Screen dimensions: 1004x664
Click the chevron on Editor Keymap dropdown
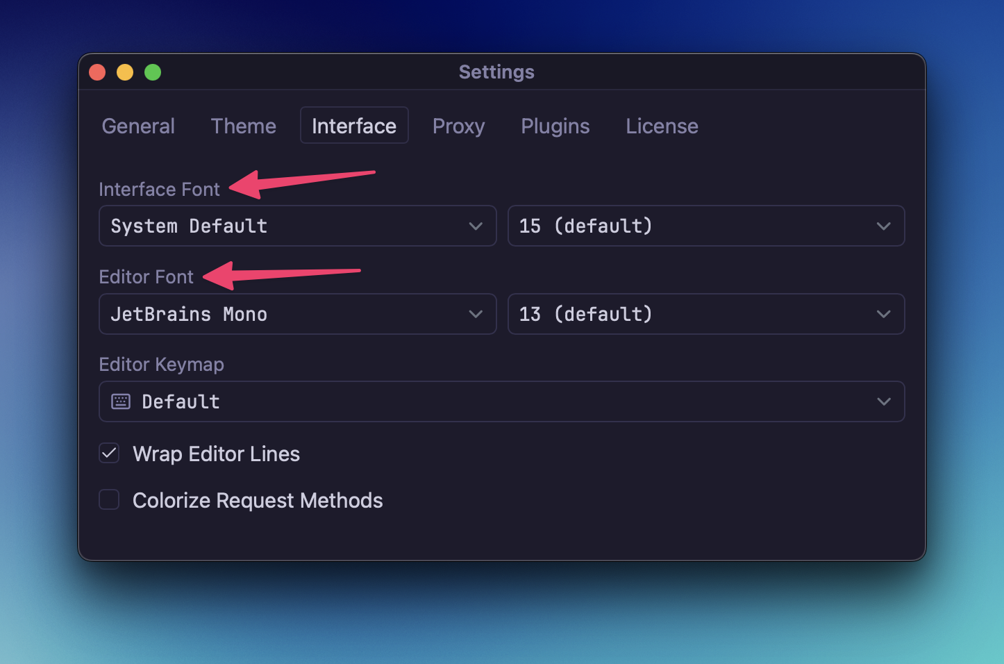(883, 401)
